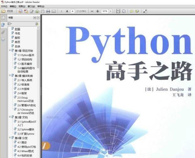195x158 pixels.
Task: Open bookmark 4.2 使用pbr打包
Action: (x=27, y=147)
